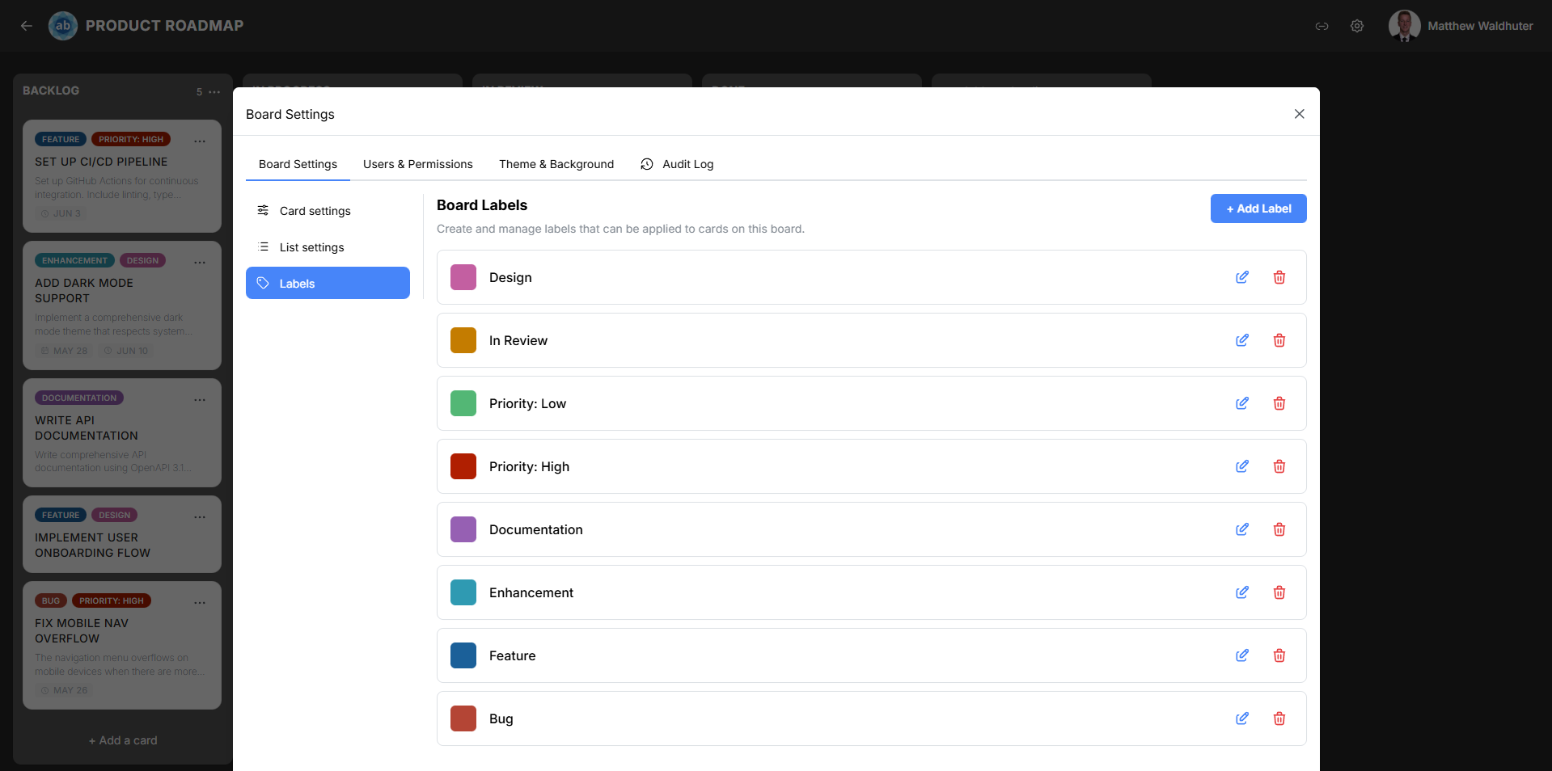Edit the Design label
This screenshot has height=771, width=1552.
tap(1242, 277)
